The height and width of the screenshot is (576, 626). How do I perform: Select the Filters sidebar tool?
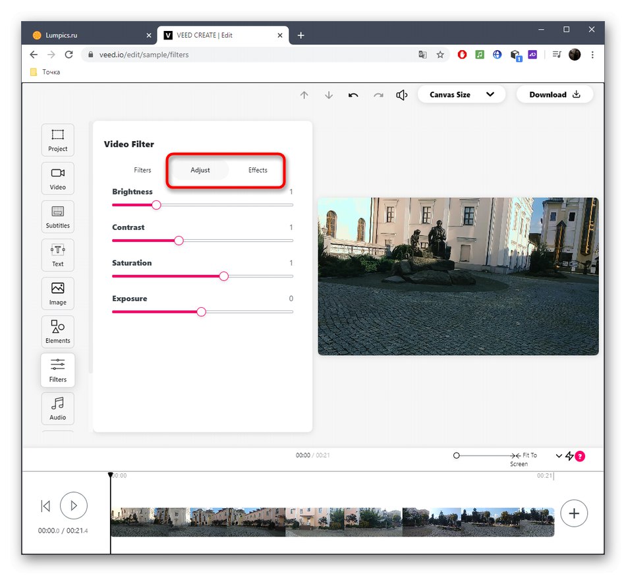(x=57, y=370)
